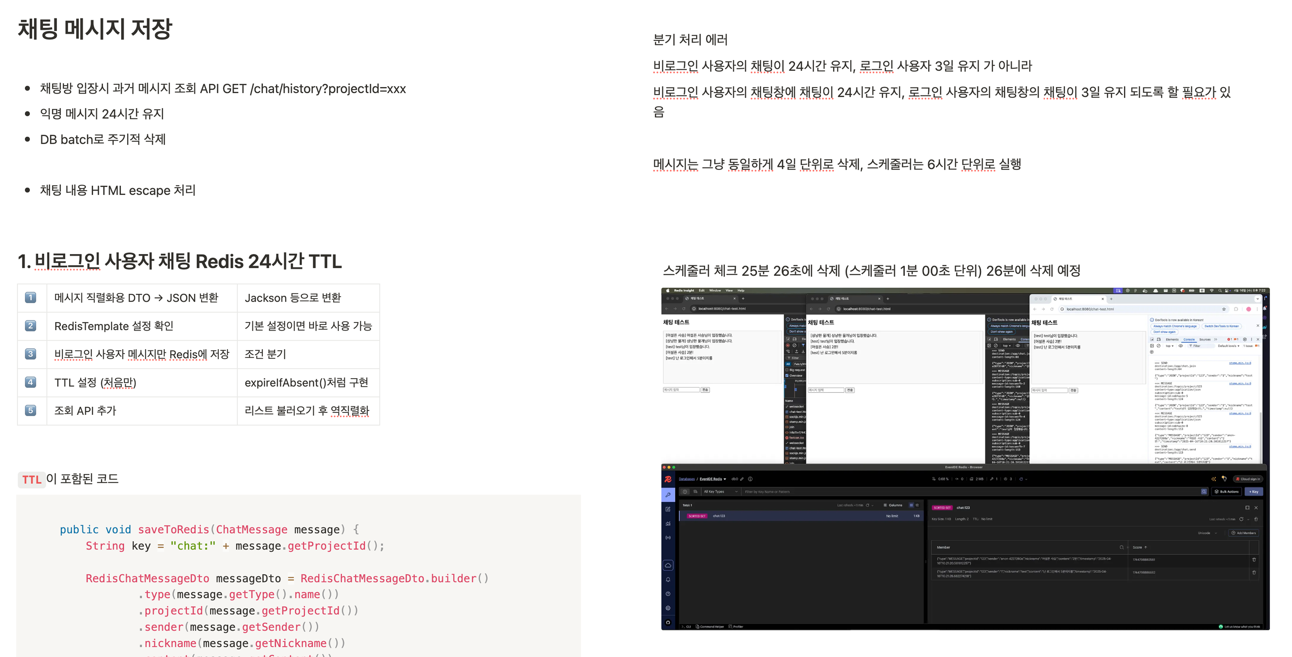
Task: Click the 'expireIfAbsent()처럼 구현' table cell
Action: [308, 383]
